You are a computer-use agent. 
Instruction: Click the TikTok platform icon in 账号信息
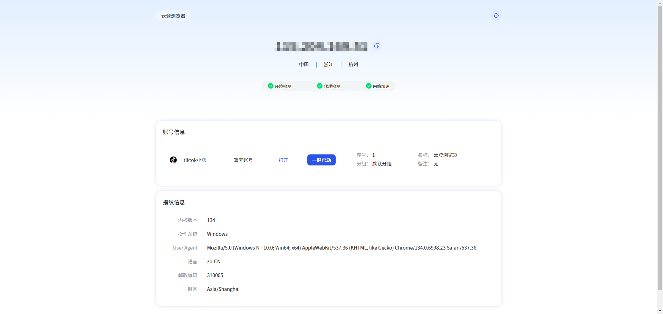pos(173,160)
